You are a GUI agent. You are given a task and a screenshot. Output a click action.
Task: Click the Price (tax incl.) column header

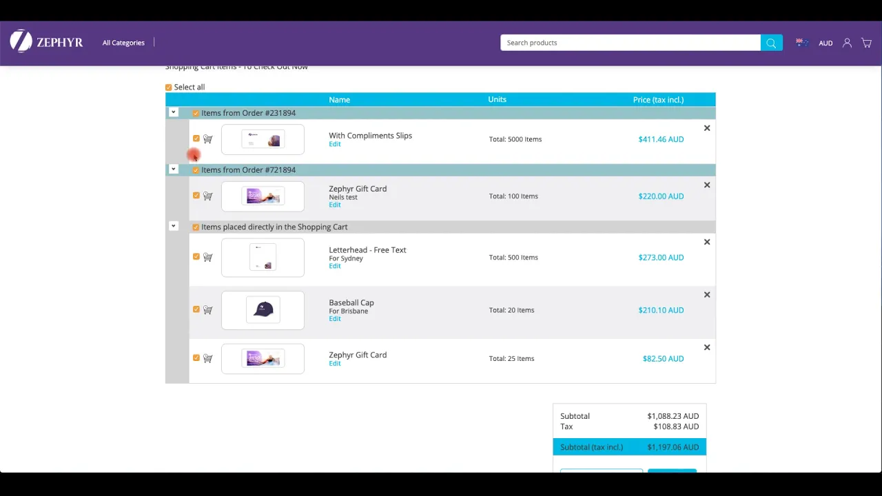tap(658, 100)
